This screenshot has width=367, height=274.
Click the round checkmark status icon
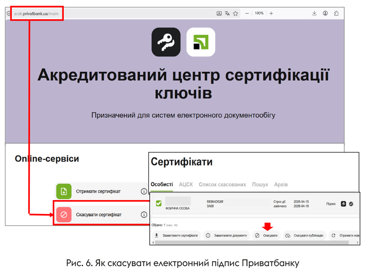point(351,204)
